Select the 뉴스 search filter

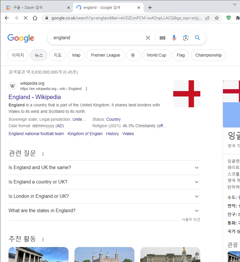coord(39,55)
